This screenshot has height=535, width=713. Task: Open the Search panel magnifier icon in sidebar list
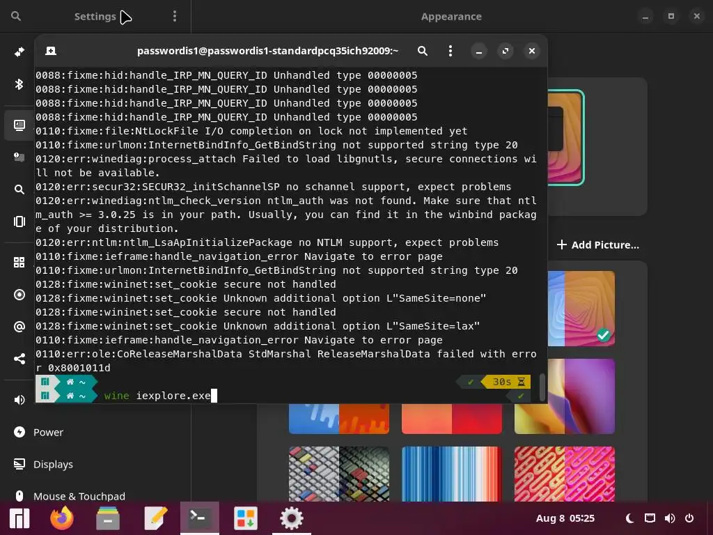[19, 189]
